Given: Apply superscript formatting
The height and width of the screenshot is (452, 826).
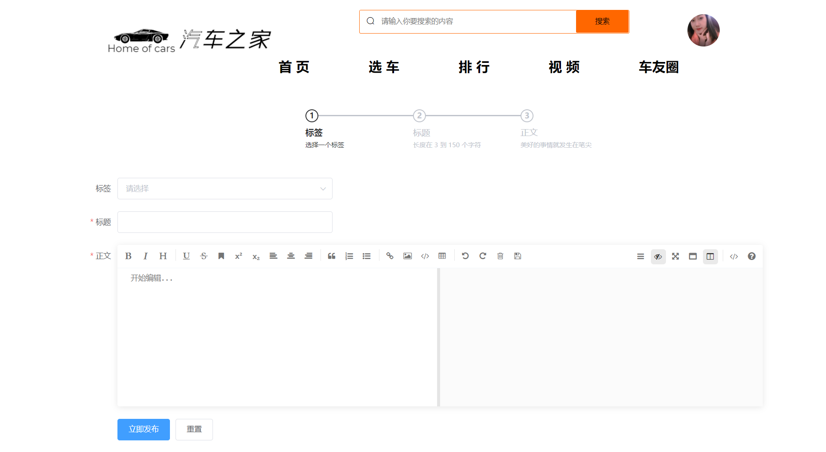Looking at the screenshot, I should coord(238,256).
